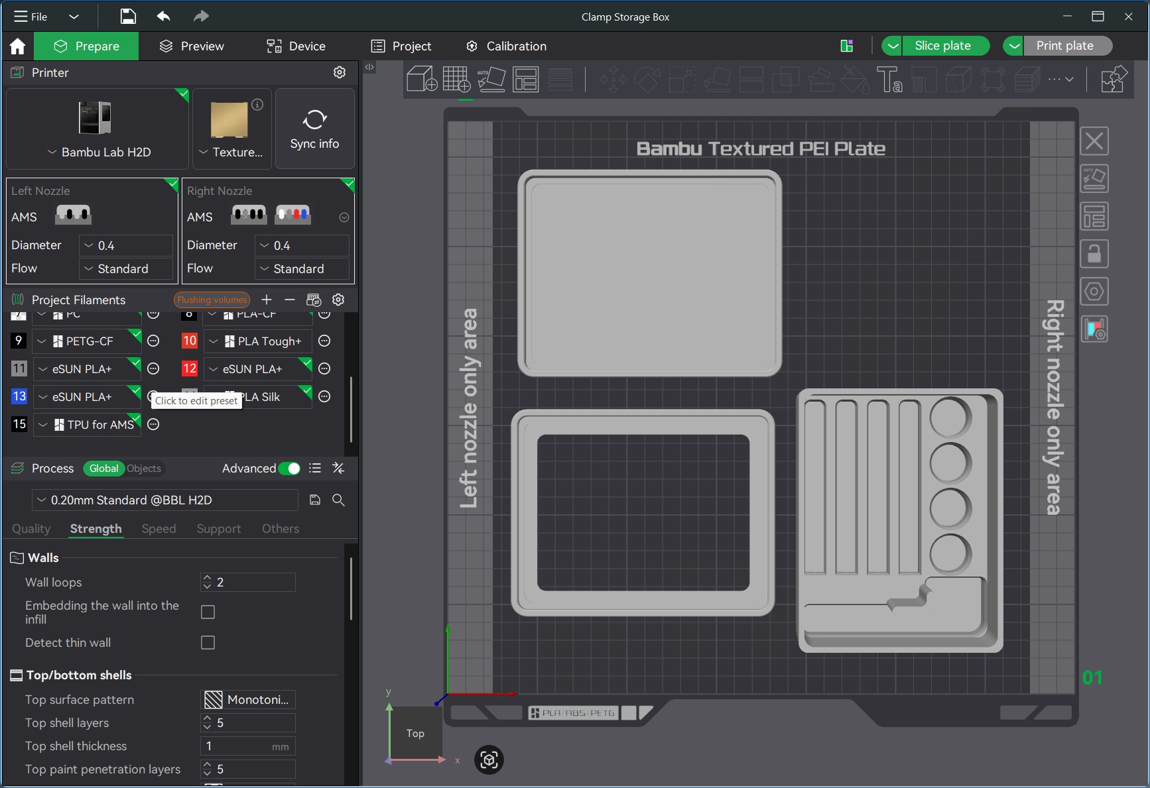Open the Slice plate dropdown arrow

coord(892,46)
